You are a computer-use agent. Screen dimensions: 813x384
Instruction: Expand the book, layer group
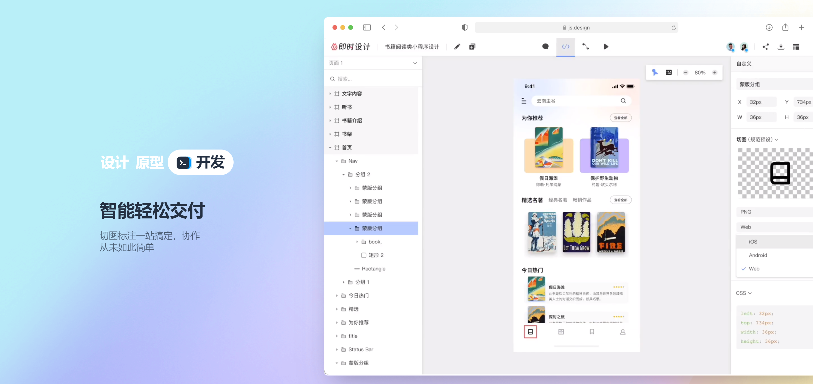357,242
